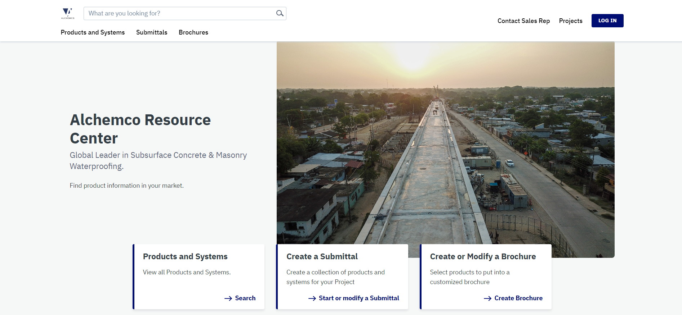Click the arrow icon beside Start or modify a Submittal
Screen dimensions: 682x315
(312, 298)
